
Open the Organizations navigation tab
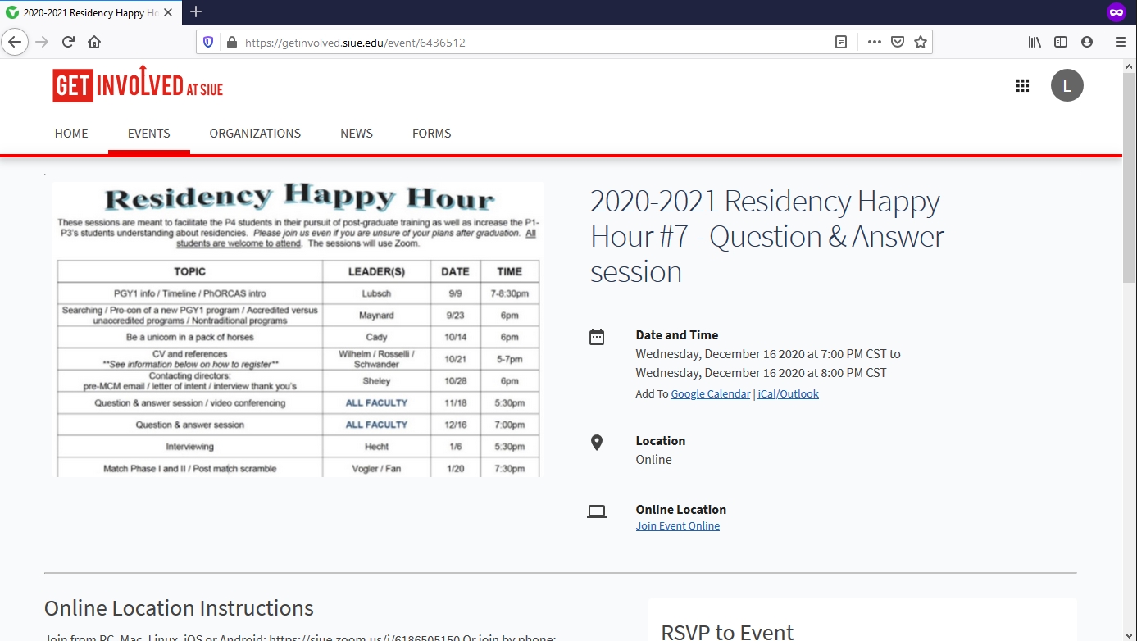point(255,134)
